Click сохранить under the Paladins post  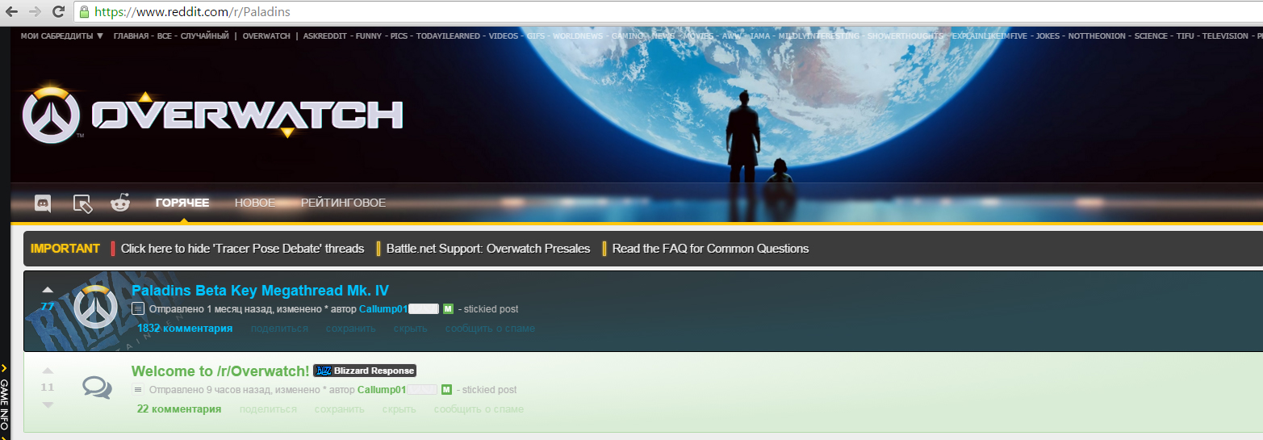pyautogui.click(x=351, y=329)
